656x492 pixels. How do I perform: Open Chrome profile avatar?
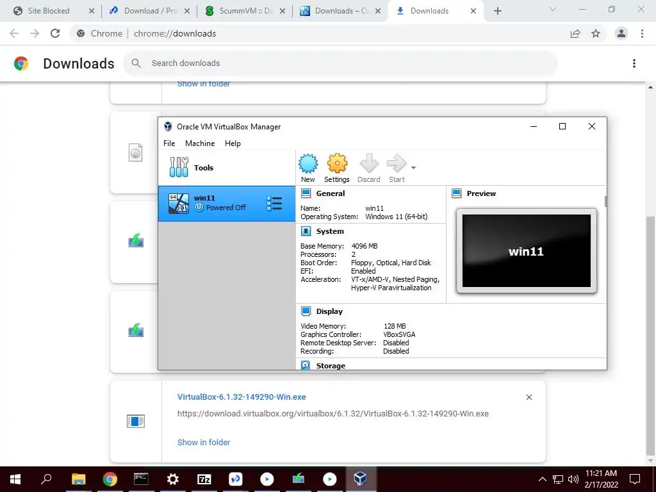(621, 33)
